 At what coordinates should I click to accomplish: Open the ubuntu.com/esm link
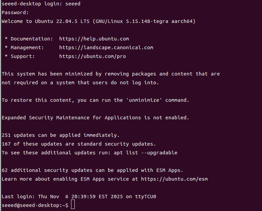(174, 179)
